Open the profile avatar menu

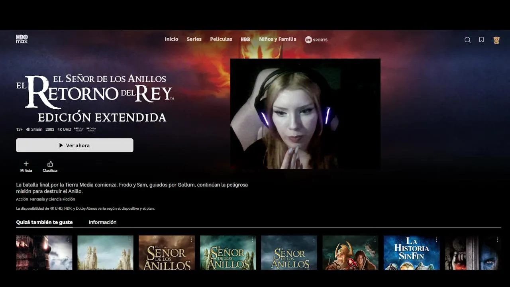coord(496,40)
